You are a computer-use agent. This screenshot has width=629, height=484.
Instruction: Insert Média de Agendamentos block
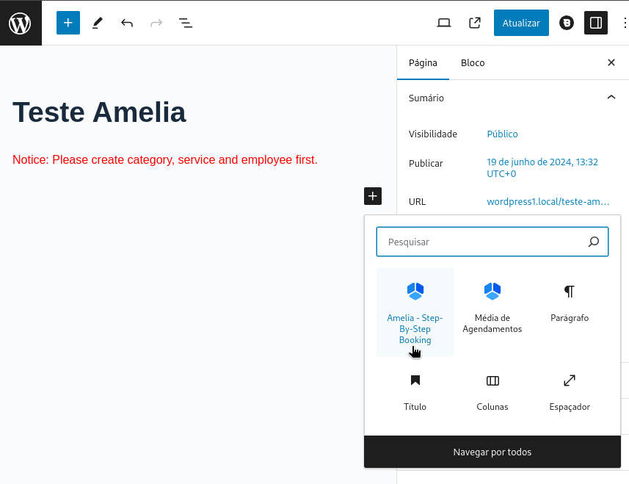coord(492,313)
